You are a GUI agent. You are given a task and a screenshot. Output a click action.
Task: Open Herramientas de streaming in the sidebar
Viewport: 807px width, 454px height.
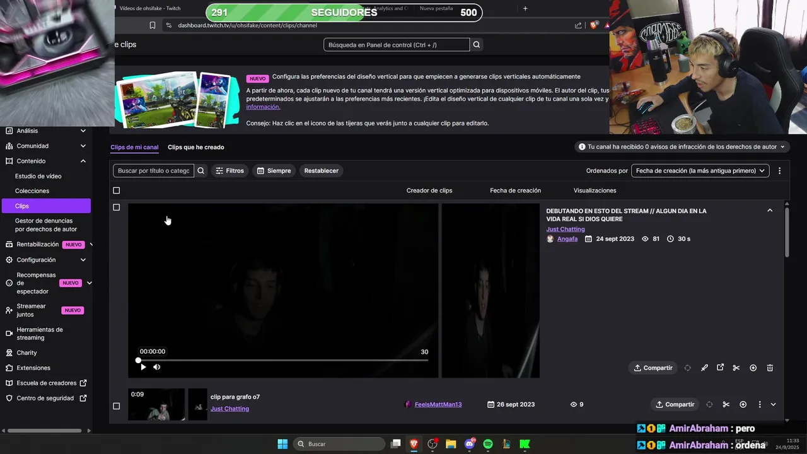[x=40, y=334]
